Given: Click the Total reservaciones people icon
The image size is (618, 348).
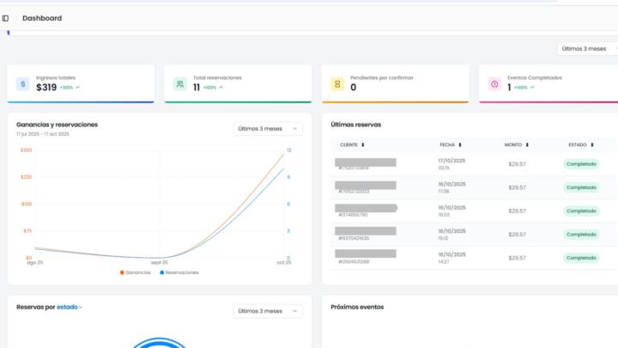Looking at the screenshot, I should (179, 84).
